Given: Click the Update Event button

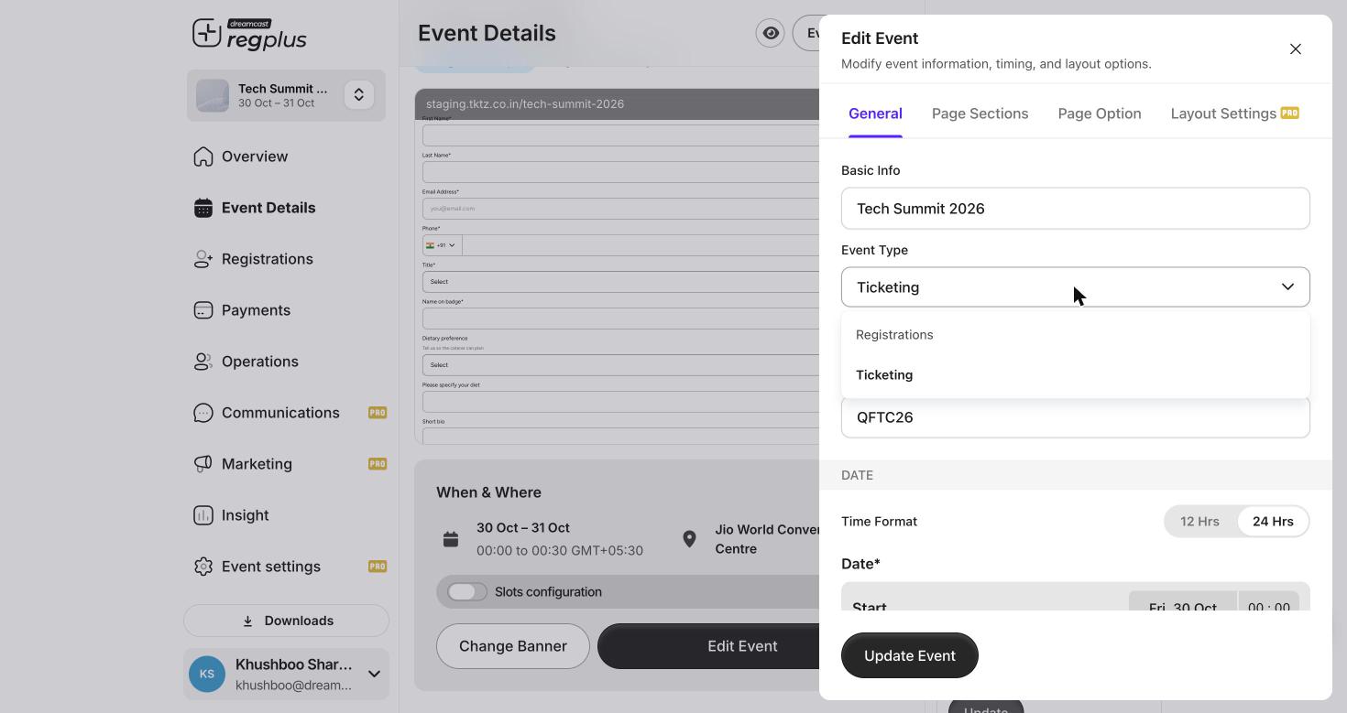Looking at the screenshot, I should click(910, 655).
